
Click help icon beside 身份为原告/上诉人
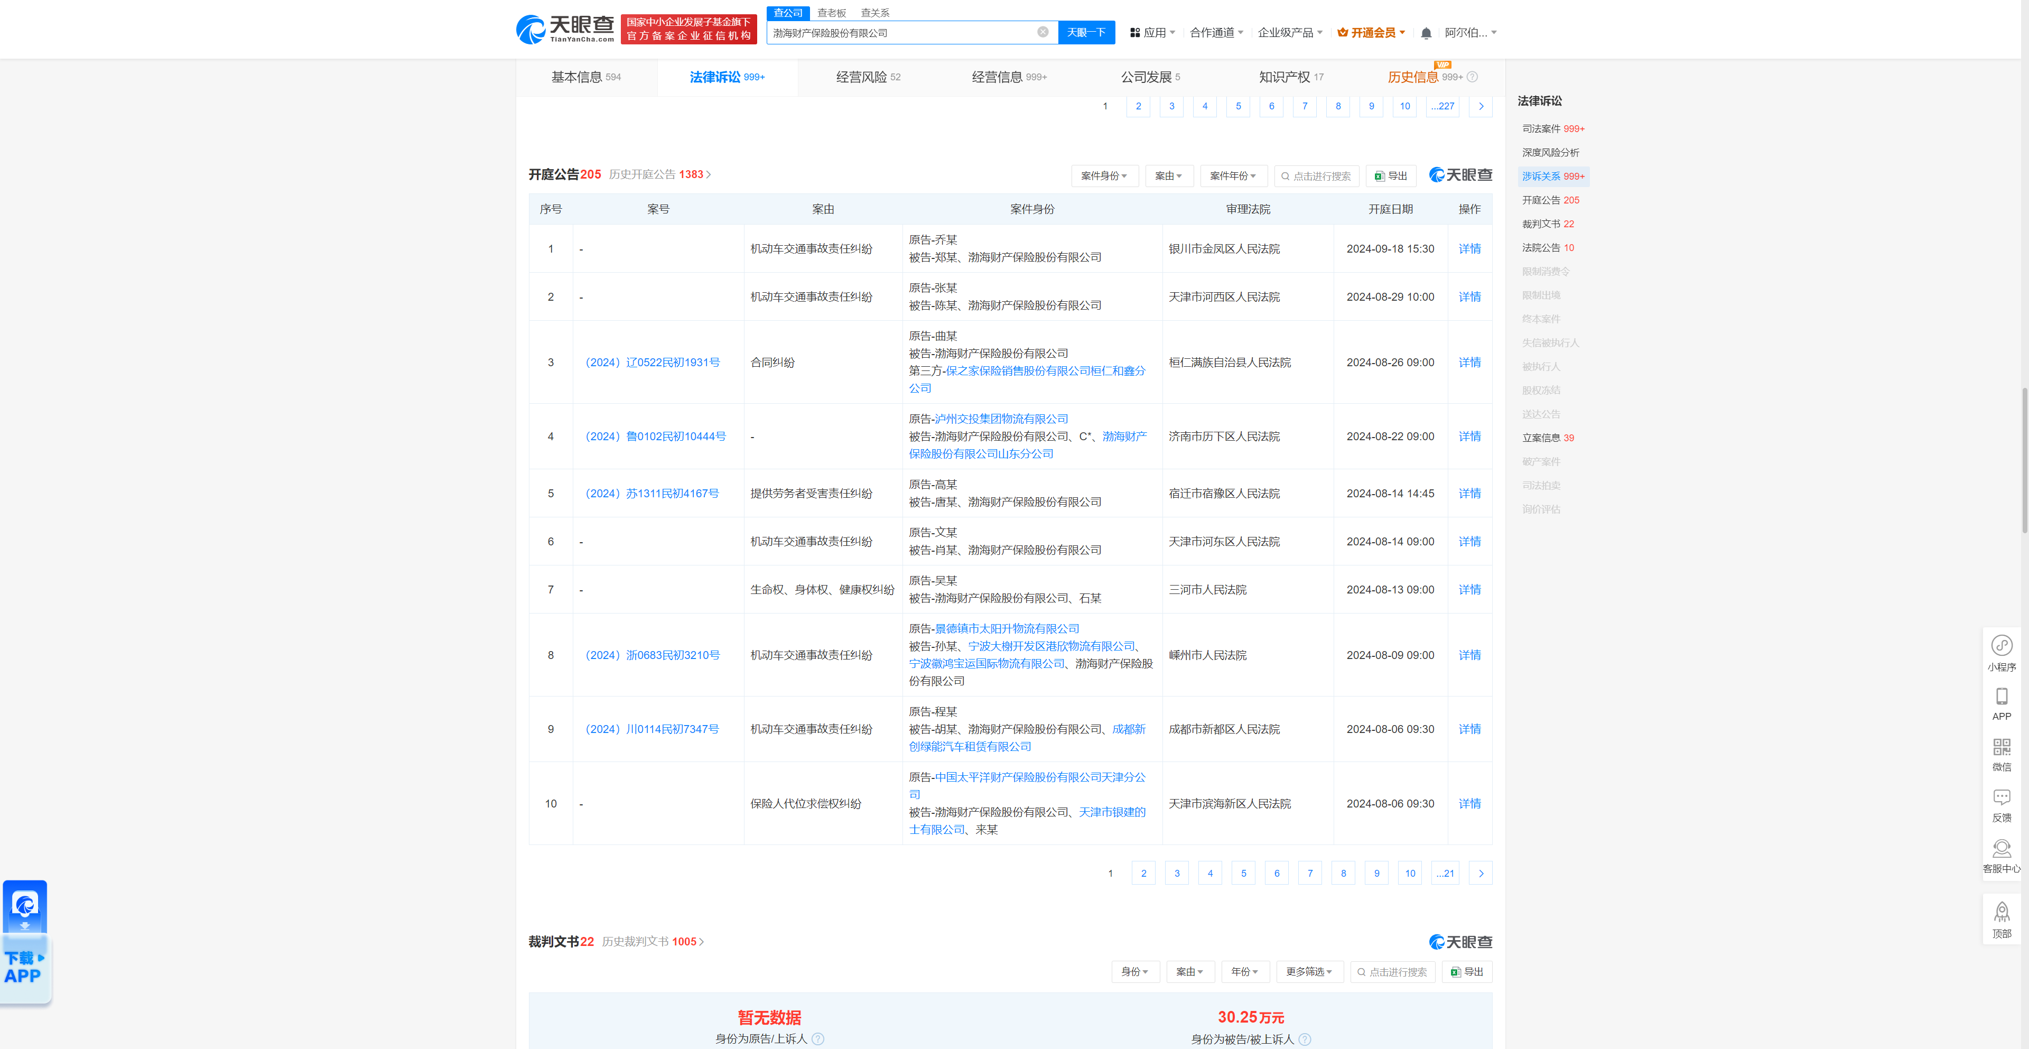tap(817, 1039)
